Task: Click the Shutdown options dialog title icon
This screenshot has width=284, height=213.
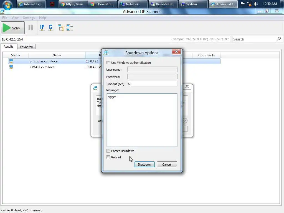Action: click(x=106, y=53)
